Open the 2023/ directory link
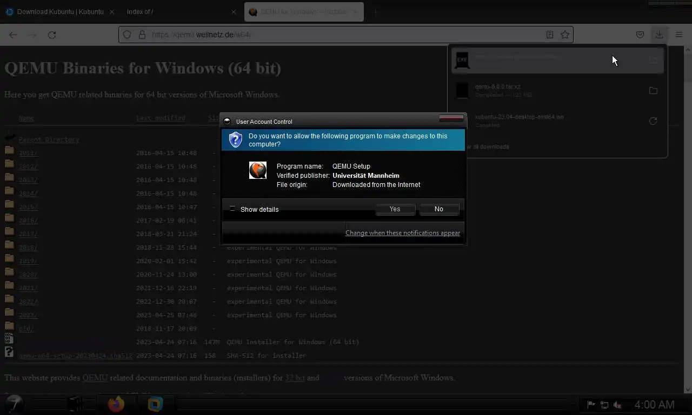692x415 pixels. click(28, 315)
